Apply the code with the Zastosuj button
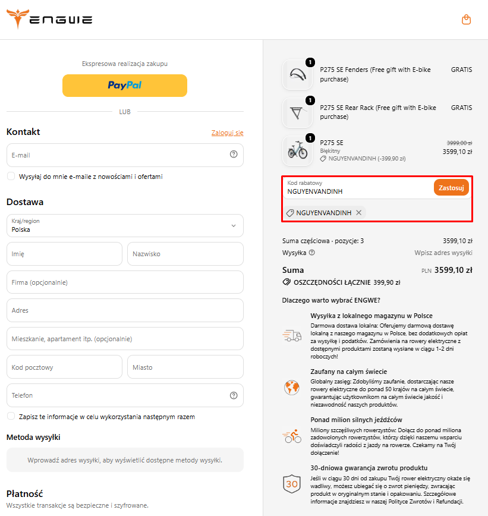The width and height of the screenshot is (488, 516). click(451, 188)
